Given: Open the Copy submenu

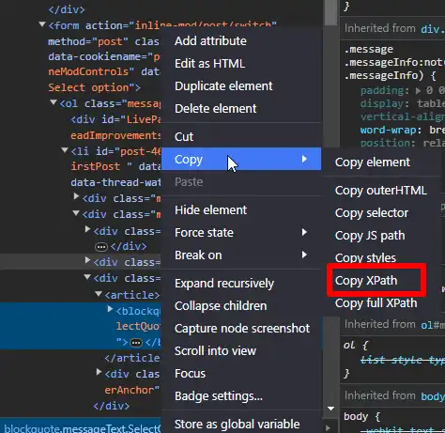Looking at the screenshot, I should tap(241, 159).
